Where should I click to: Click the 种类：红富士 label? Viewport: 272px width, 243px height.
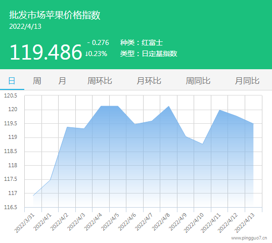142,42
